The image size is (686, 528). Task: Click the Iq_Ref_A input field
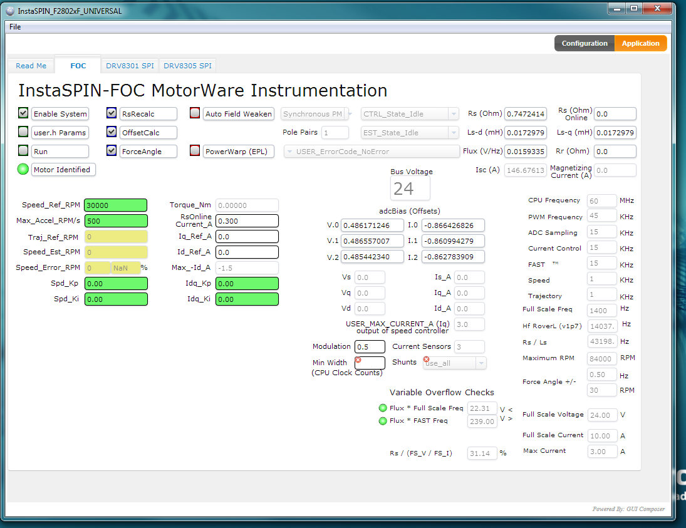pos(247,237)
